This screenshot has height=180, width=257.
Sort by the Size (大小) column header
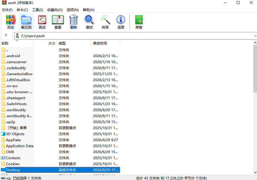click(x=45, y=43)
